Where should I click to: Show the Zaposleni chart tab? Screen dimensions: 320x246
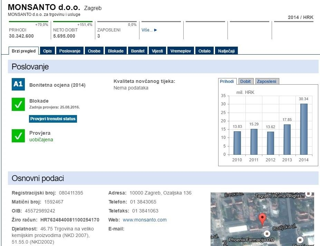click(x=266, y=81)
